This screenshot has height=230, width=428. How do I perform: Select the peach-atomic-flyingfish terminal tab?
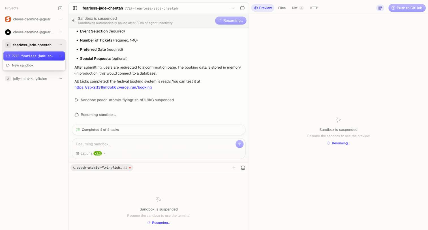pos(102,168)
